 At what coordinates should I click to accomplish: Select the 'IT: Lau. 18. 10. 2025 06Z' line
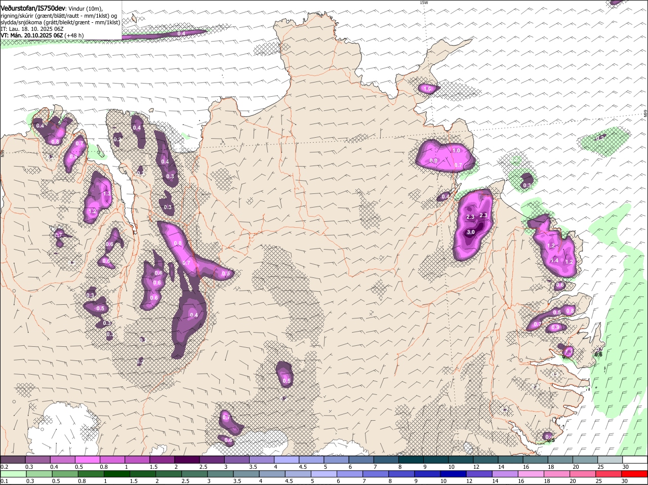(x=32, y=29)
